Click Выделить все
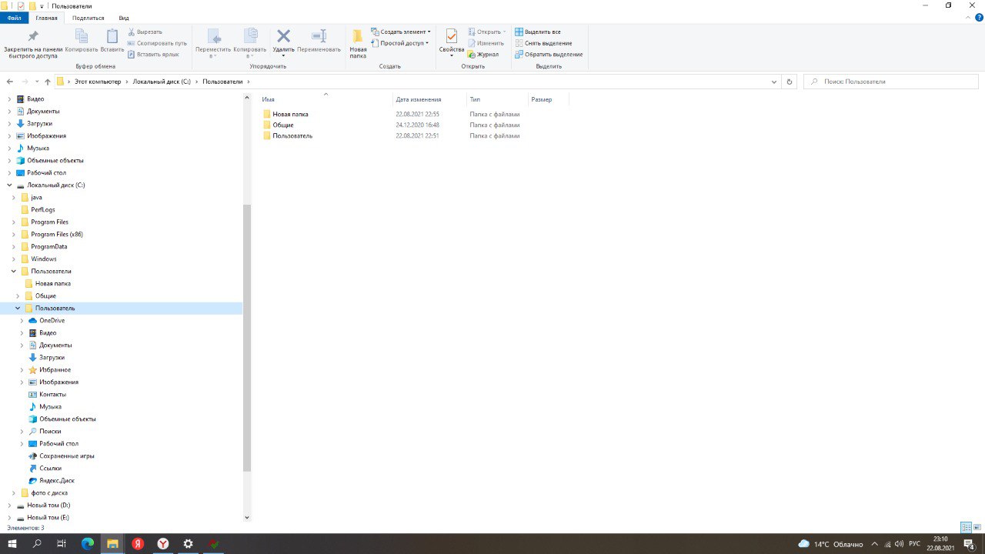Image resolution: width=985 pixels, height=554 pixels. point(538,32)
